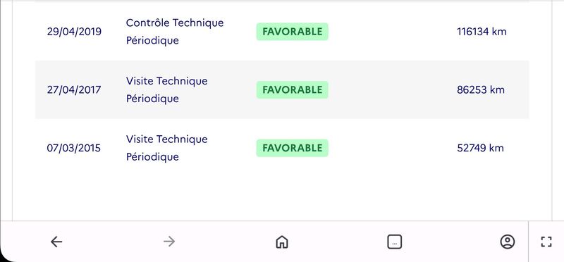Select the date 29/04/2019
This screenshot has width=564, height=262.
point(74,32)
